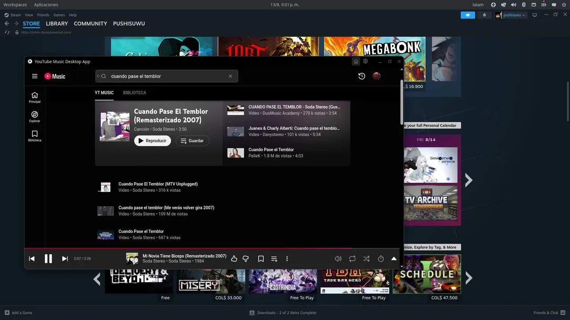
Task: Pause the current song
Action: coord(48,259)
